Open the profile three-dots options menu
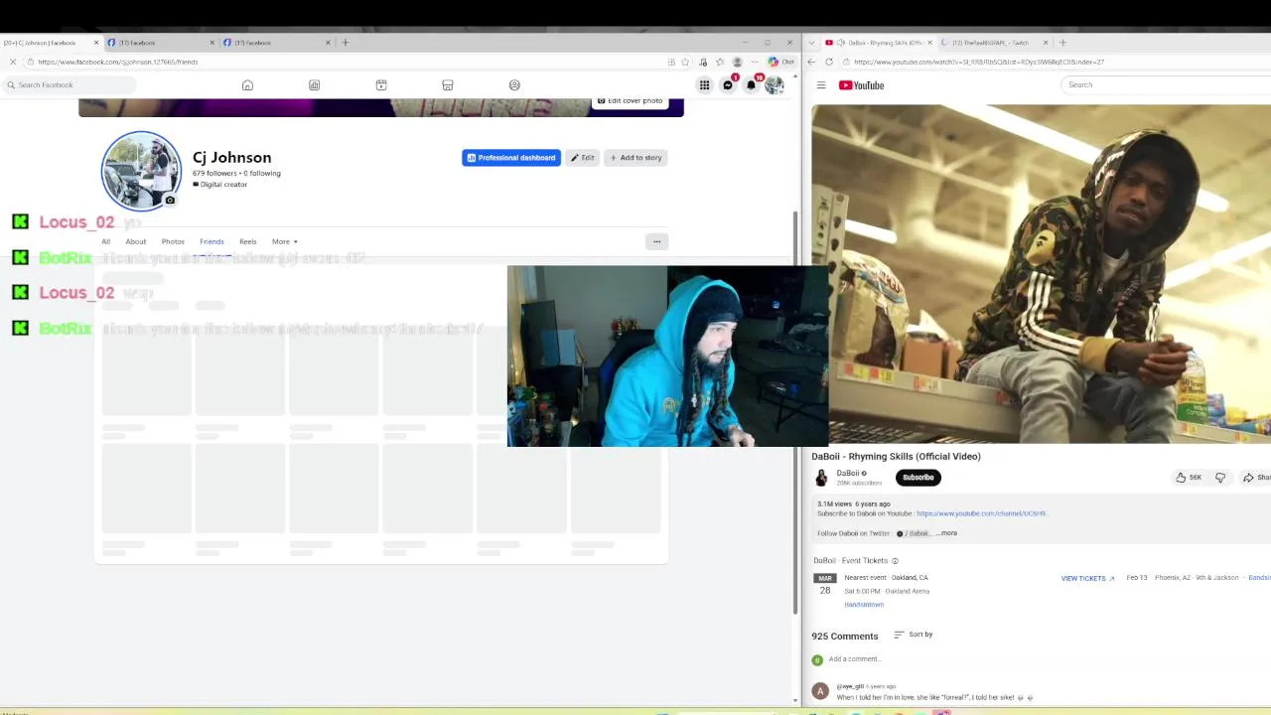The height and width of the screenshot is (715, 1271). 656,241
